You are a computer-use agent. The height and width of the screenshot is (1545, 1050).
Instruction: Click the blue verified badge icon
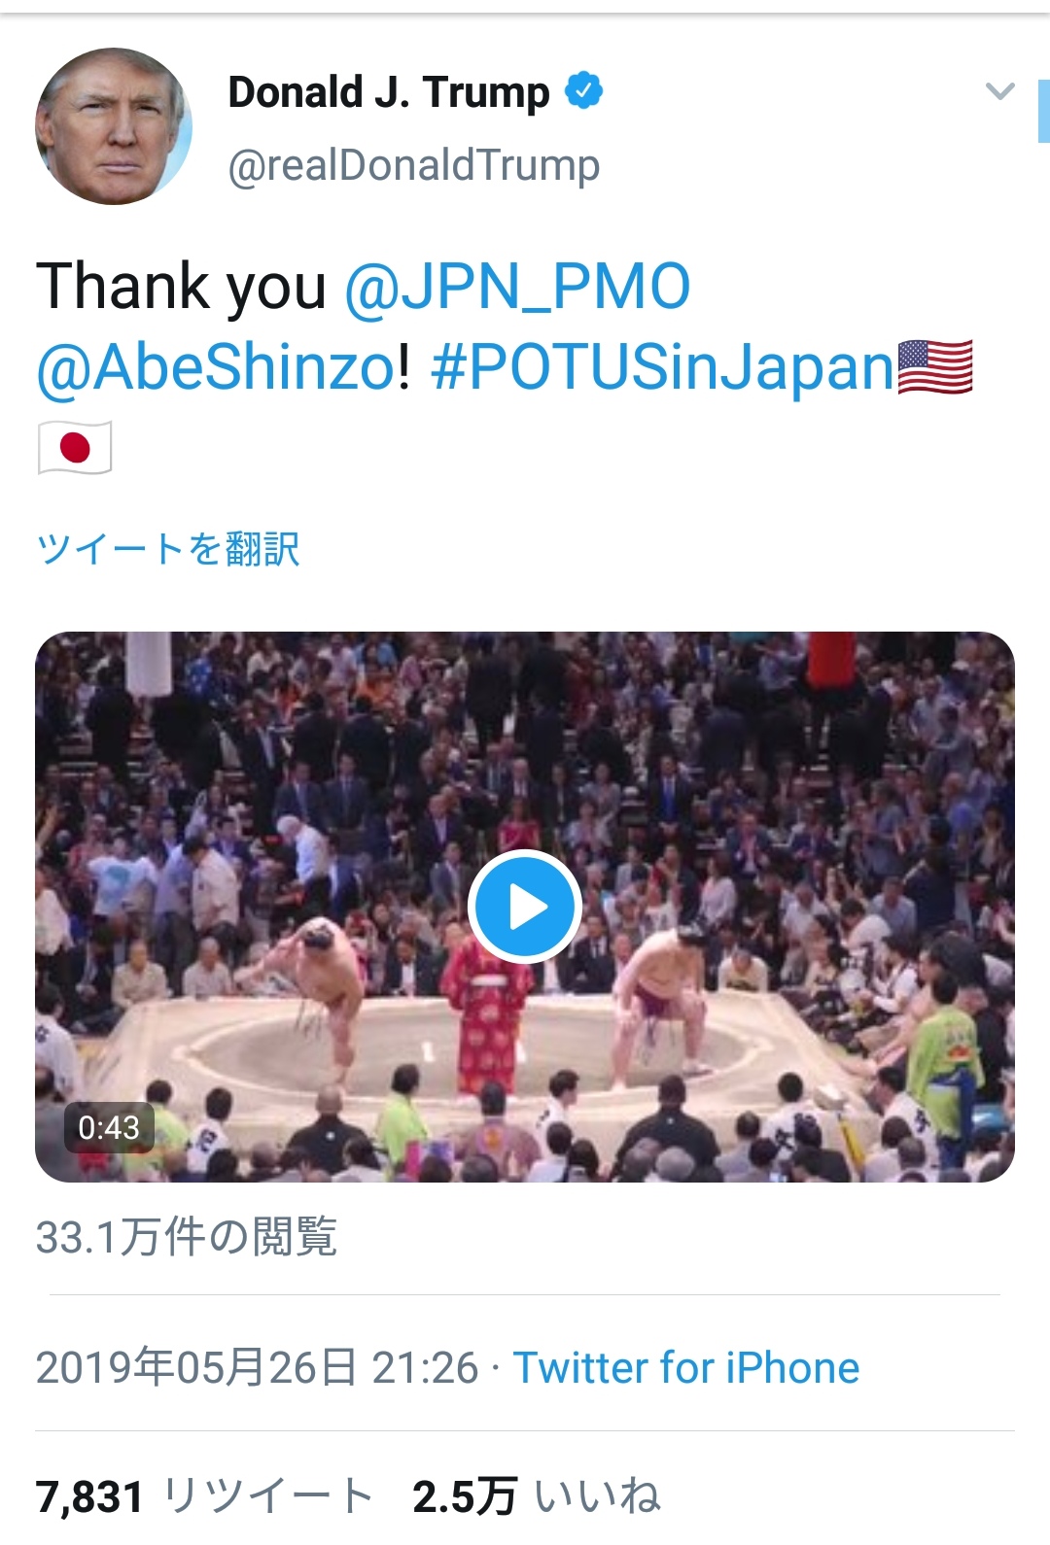[583, 91]
